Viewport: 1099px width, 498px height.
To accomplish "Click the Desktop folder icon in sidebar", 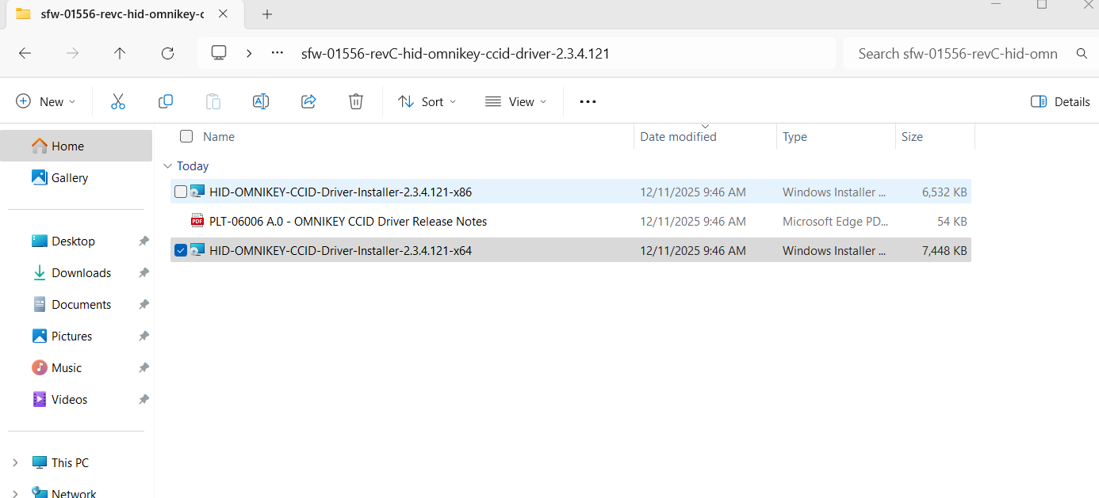I will [40, 241].
